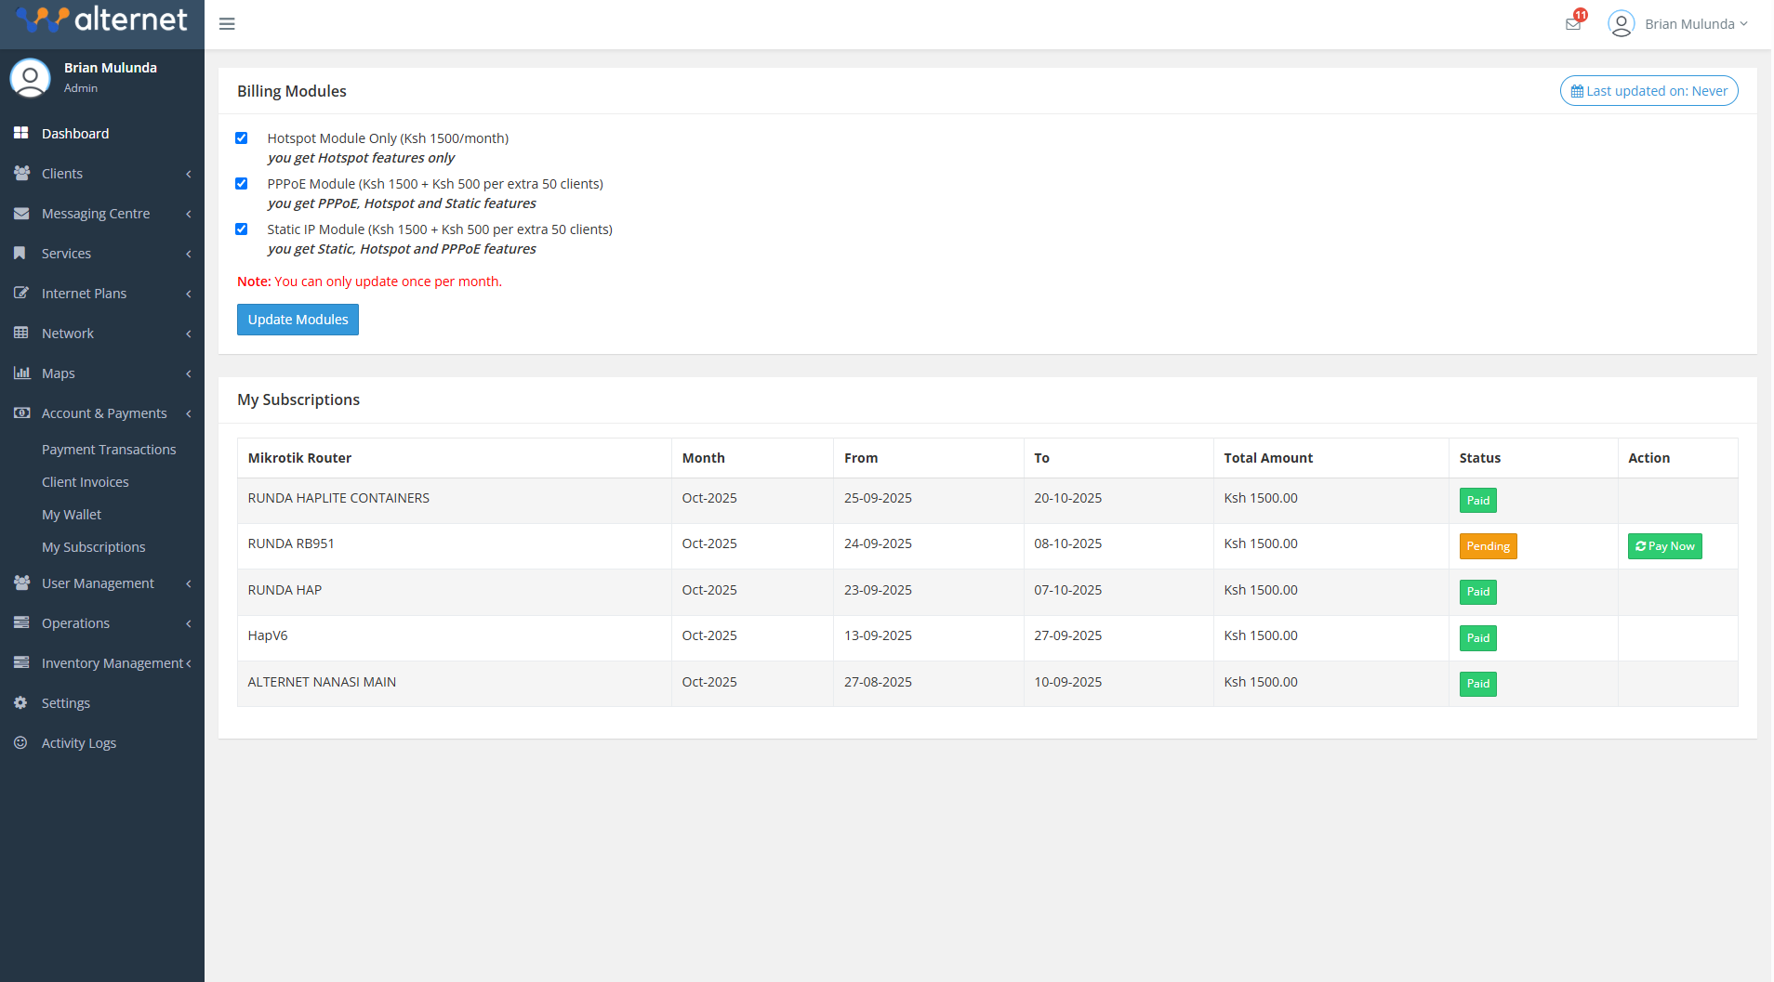
Task: Click the Activity Logs clock icon
Action: point(21,742)
